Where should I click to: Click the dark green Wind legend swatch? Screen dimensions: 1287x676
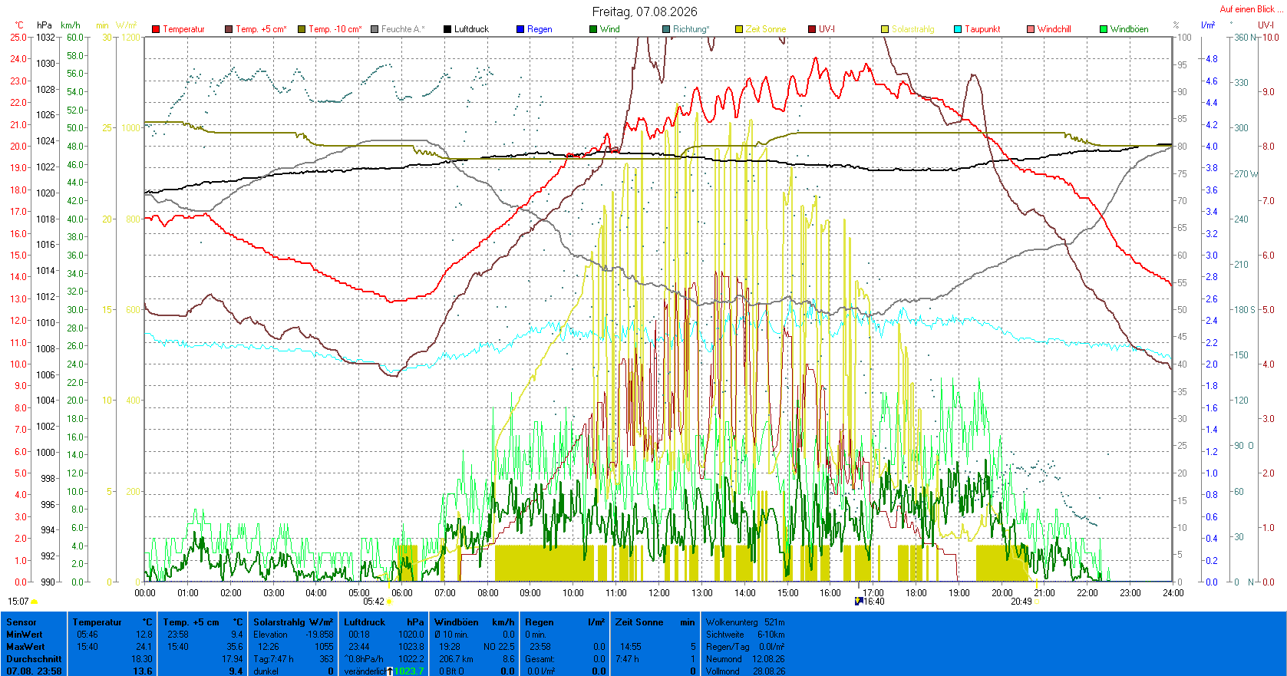(x=593, y=29)
